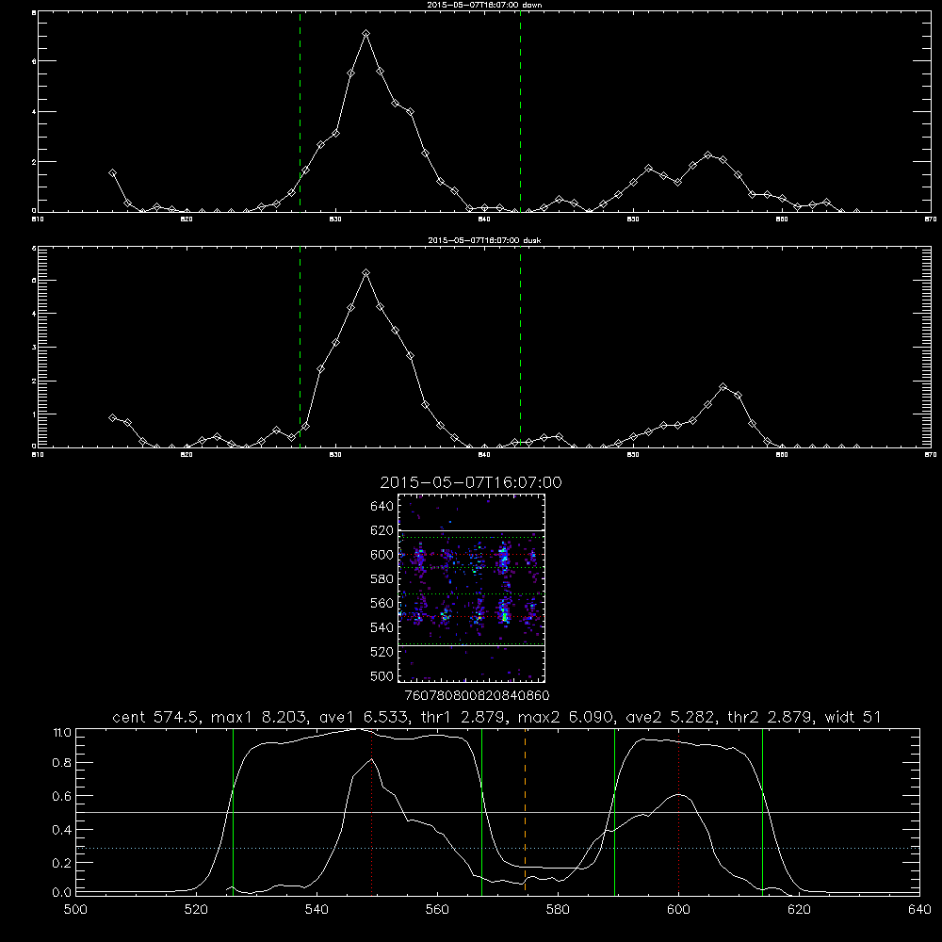Select the 'ave2 5.282' value in stats line
Viewport: 942px width, 942px height.
pyautogui.click(x=668, y=717)
